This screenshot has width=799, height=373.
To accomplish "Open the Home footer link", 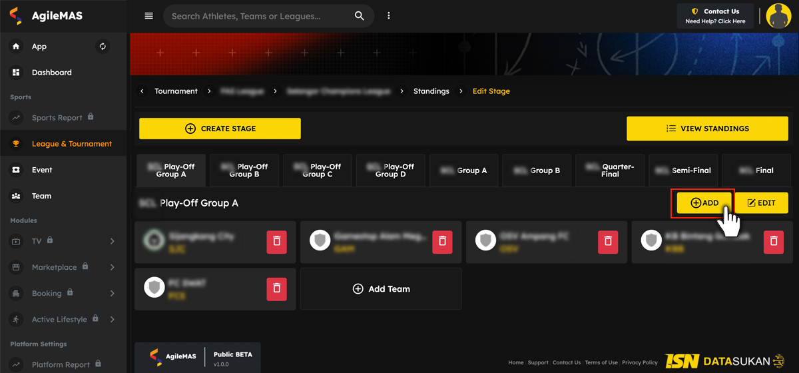I will (x=516, y=362).
